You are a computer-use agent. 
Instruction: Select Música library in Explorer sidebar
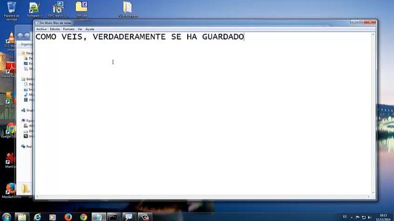(28, 95)
